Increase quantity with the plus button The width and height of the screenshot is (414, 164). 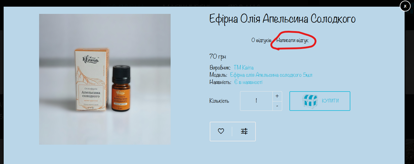[x=277, y=96]
